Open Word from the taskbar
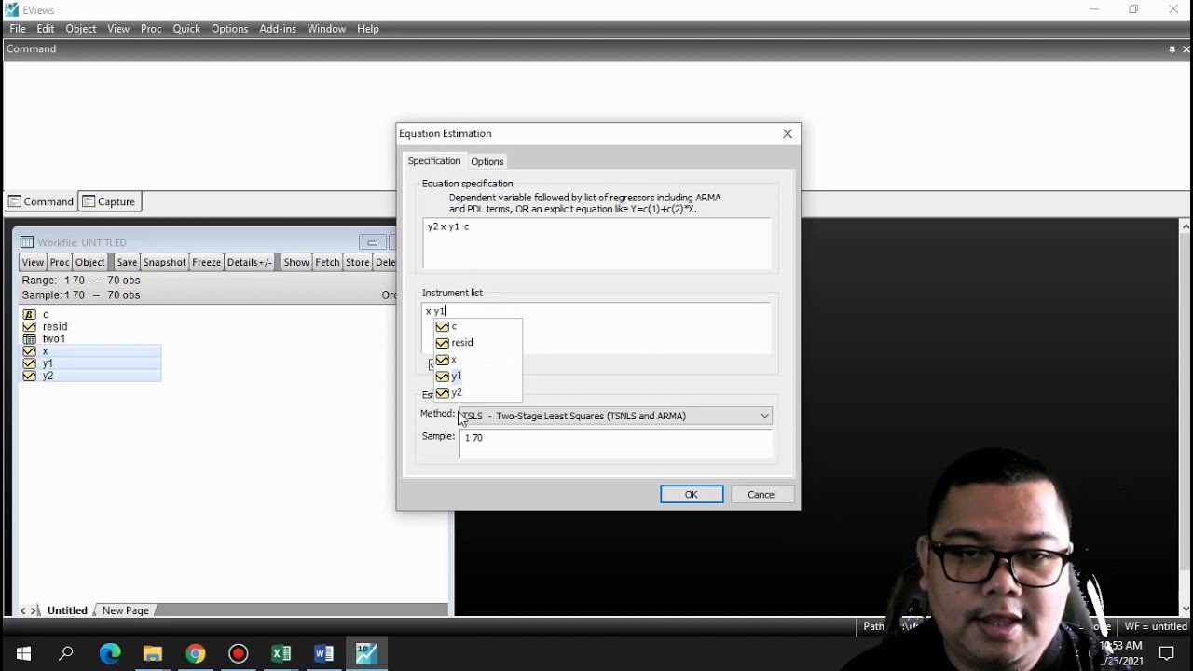Image resolution: width=1193 pixels, height=671 pixels. click(x=324, y=653)
